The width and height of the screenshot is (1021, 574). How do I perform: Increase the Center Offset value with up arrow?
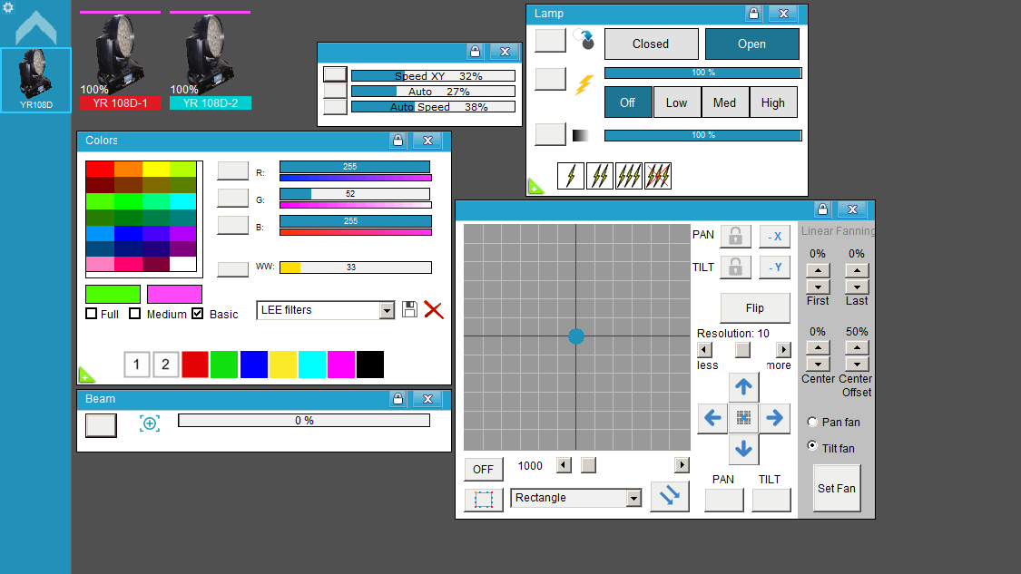tap(857, 348)
